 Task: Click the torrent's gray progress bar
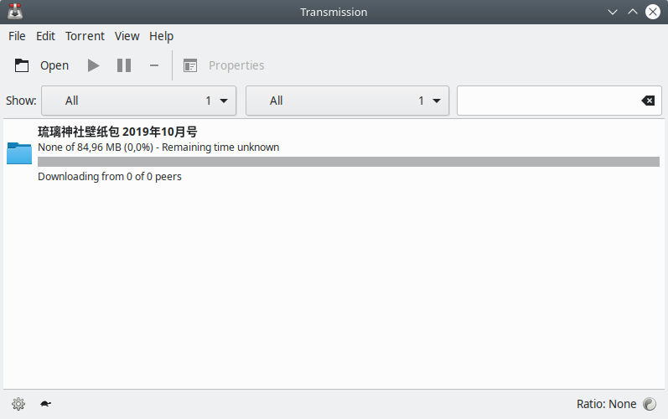coord(349,162)
